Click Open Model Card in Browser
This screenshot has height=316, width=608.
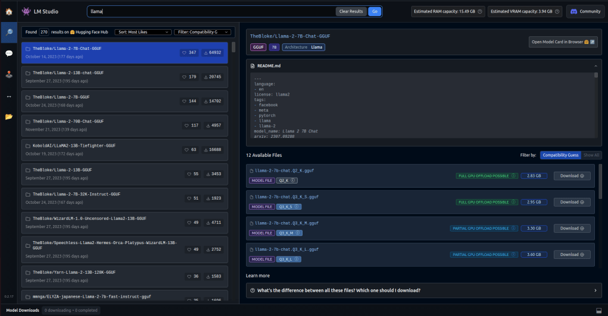pyautogui.click(x=562, y=42)
